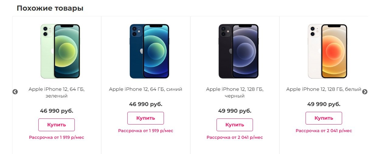The image size is (381, 154).
Task: Open the blue iPhone 12 product image
Action: tap(149, 51)
